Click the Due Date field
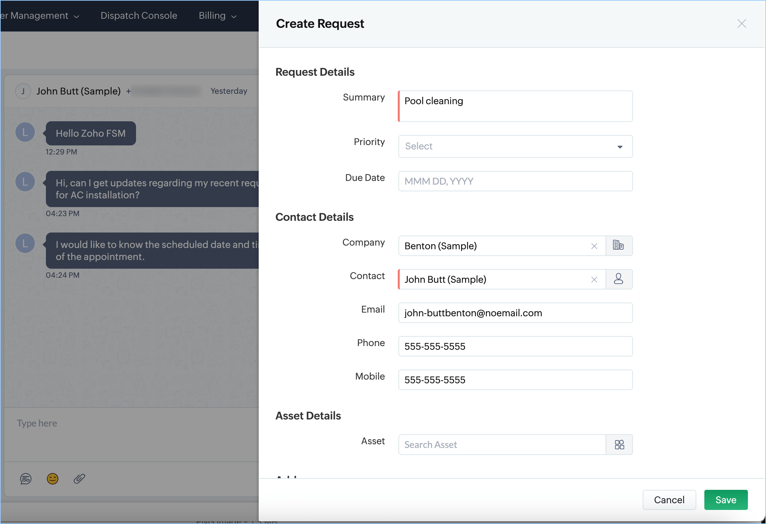This screenshot has width=766, height=524. pos(515,181)
